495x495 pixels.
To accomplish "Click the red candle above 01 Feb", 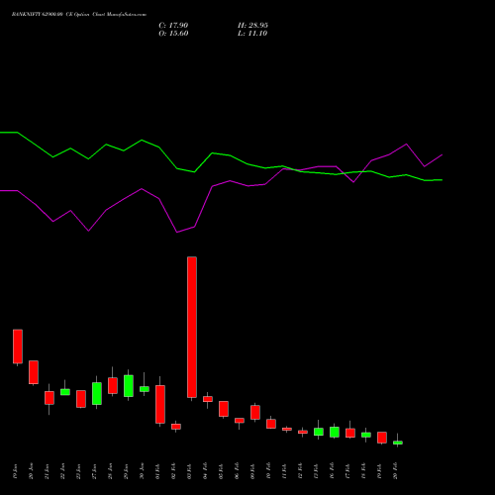I will [x=160, y=404].
